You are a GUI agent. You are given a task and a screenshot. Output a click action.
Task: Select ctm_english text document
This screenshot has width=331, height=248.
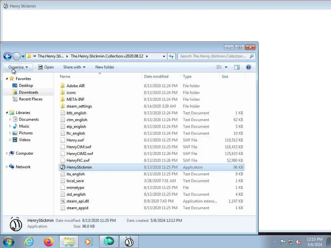pos(77,119)
